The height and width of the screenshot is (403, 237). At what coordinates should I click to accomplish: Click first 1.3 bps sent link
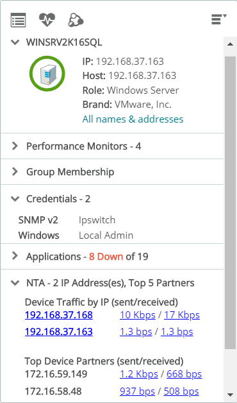136,332
